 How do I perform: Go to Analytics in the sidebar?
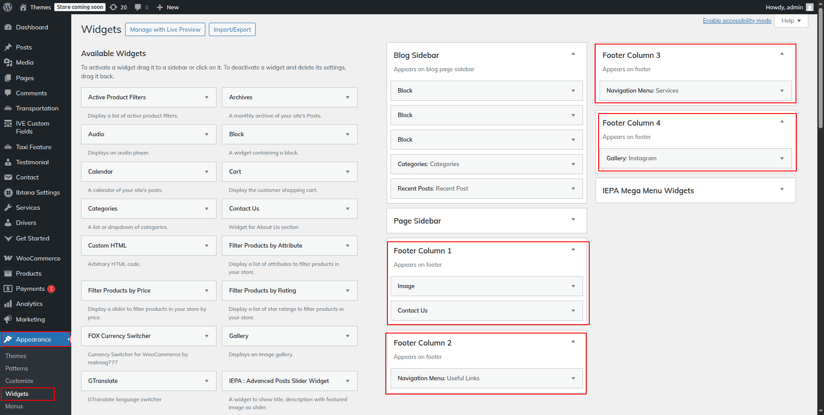point(29,304)
